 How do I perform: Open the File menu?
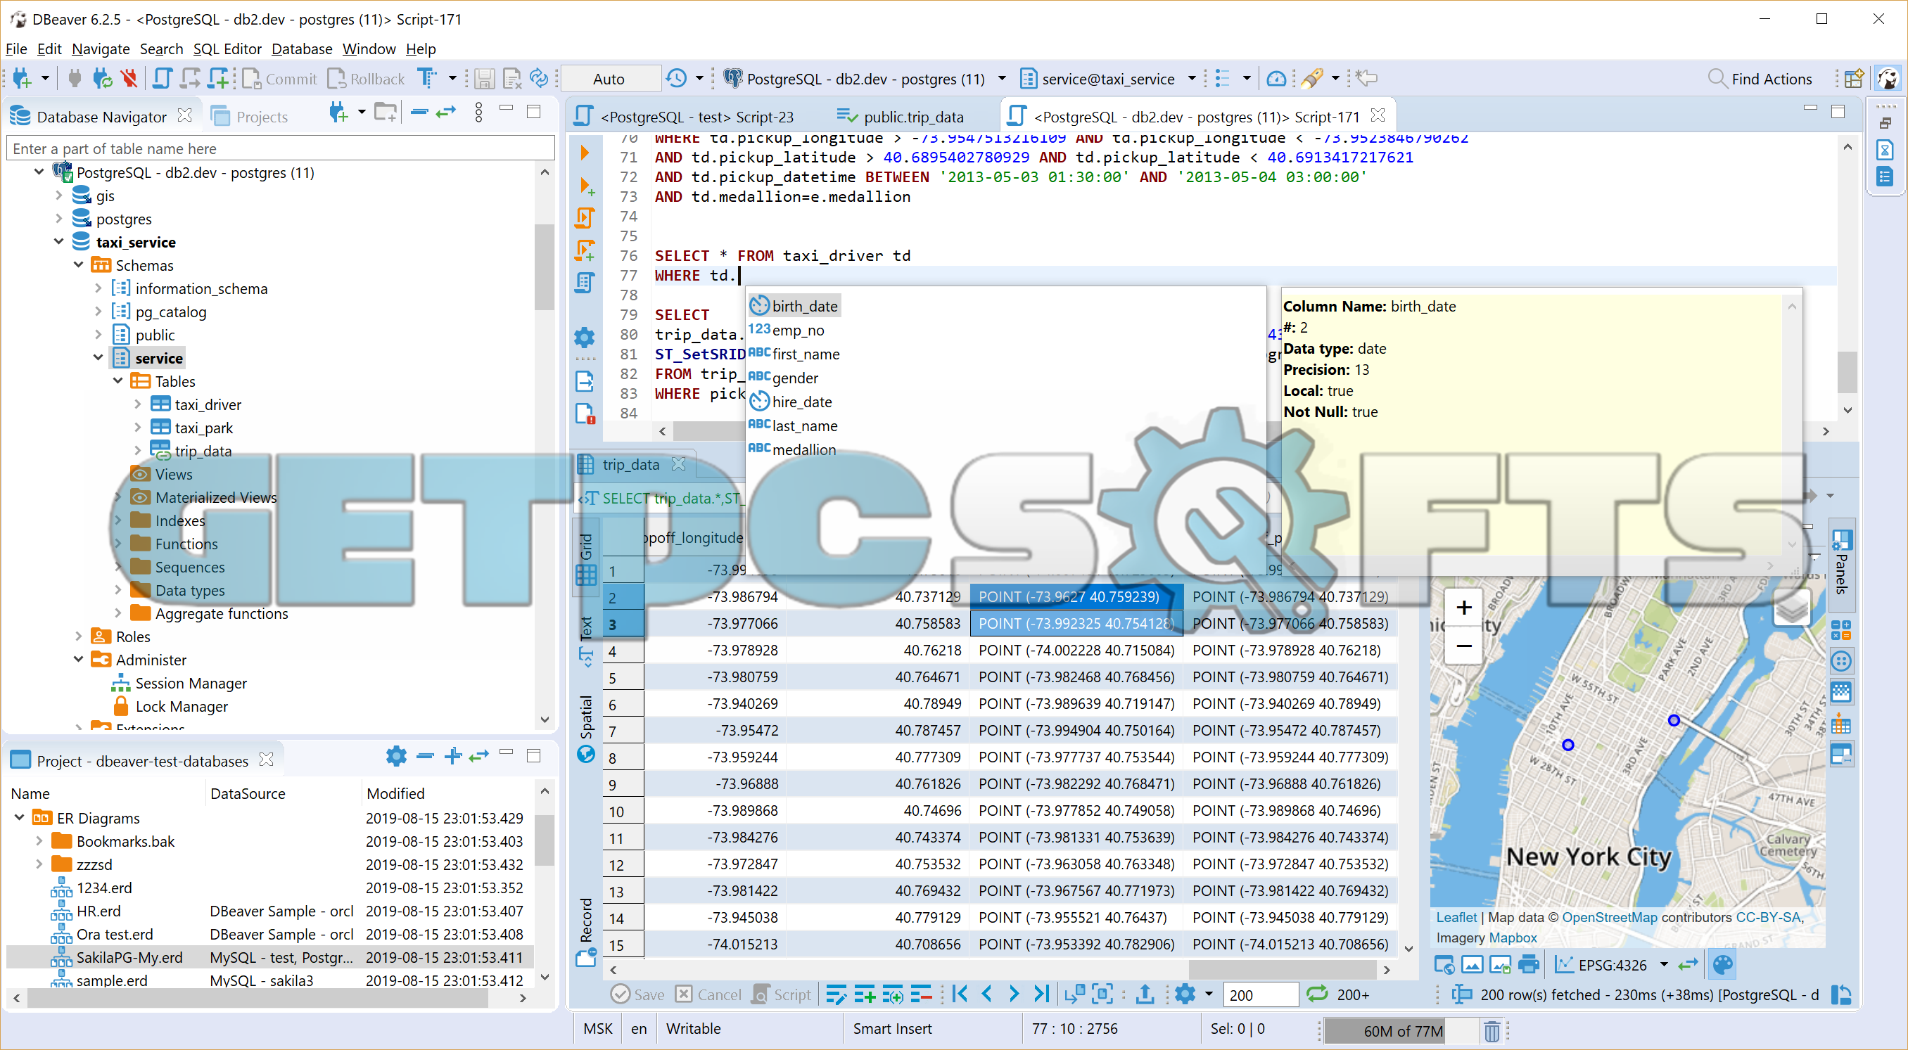[x=16, y=49]
